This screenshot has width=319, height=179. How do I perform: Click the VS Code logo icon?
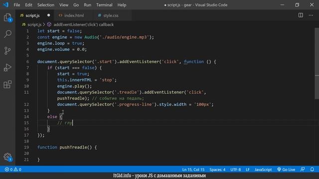coord(5,4)
